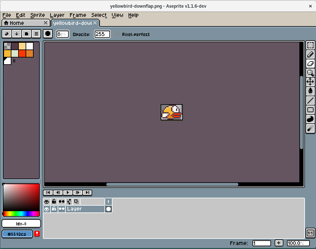Go to the next frame
The width and height of the screenshot is (316, 249).
78,192
